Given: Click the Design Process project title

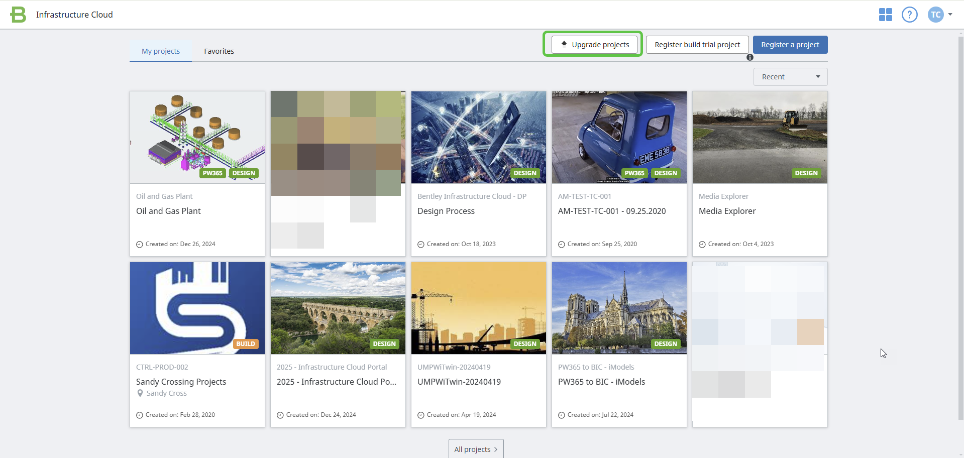Looking at the screenshot, I should (x=446, y=211).
